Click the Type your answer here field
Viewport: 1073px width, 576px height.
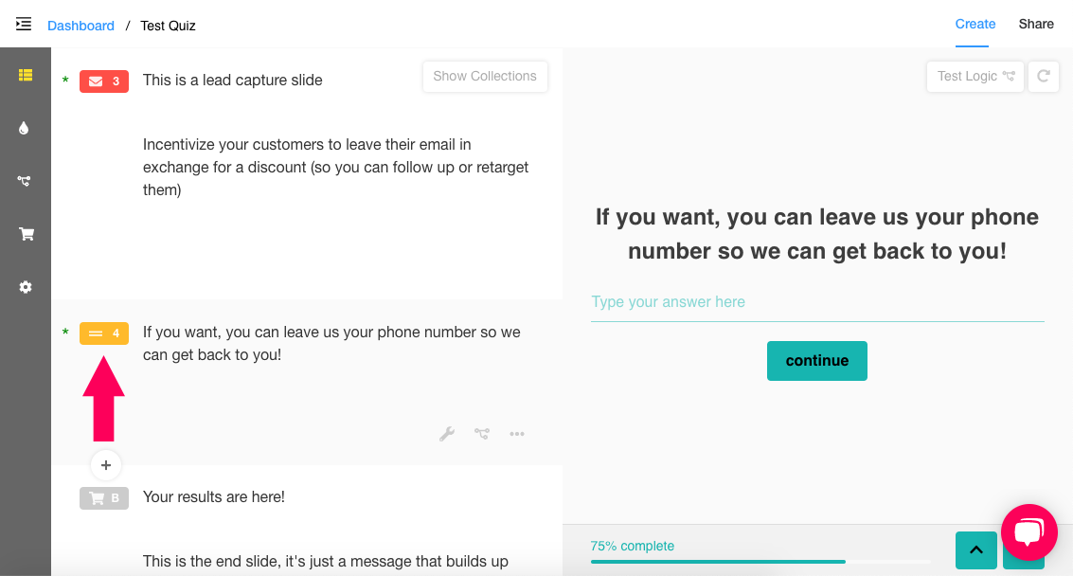tap(817, 303)
